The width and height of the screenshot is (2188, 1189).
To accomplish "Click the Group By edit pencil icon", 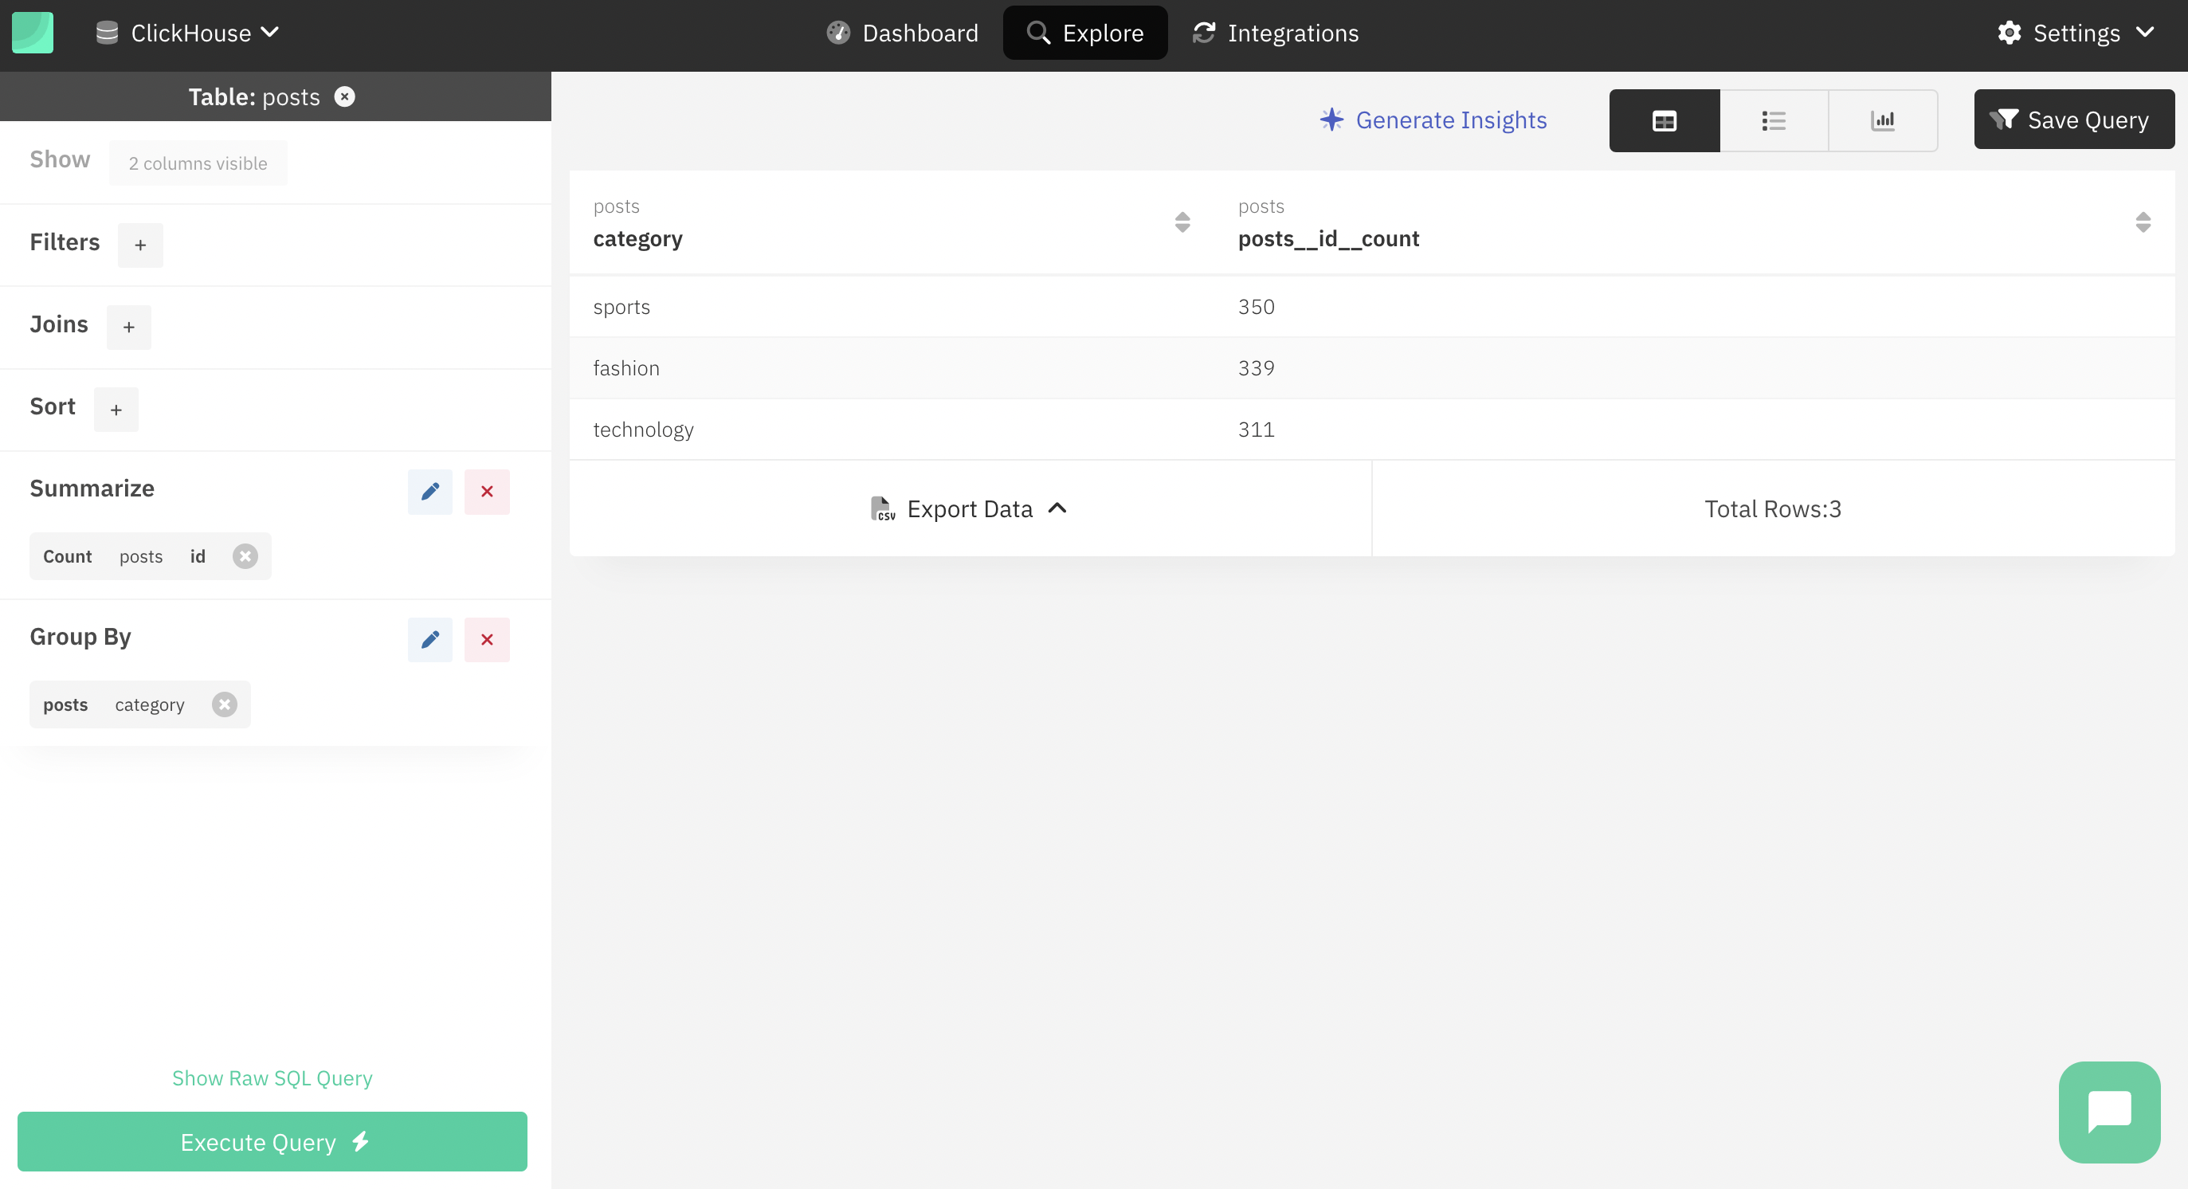I will click(x=430, y=638).
